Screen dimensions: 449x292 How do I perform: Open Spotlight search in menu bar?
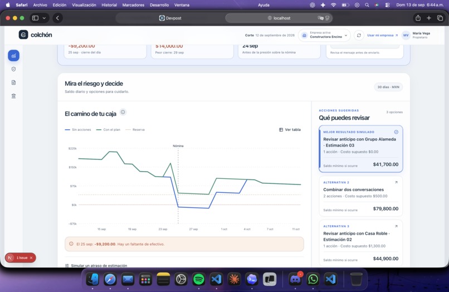[367, 5]
